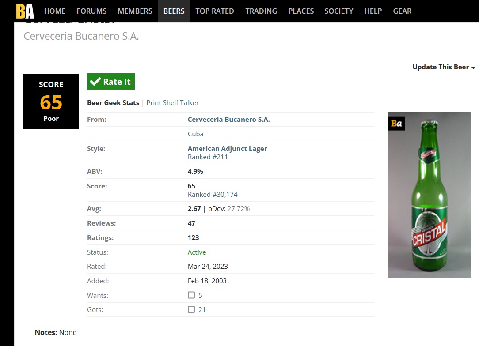Go to the MEMBERS section

[x=135, y=11]
